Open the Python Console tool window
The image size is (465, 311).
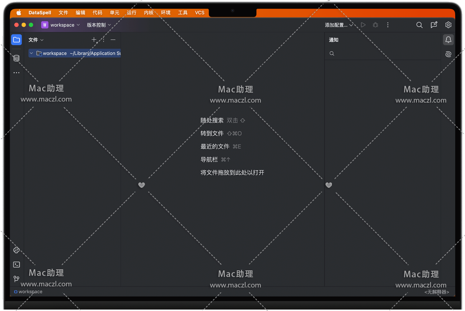click(x=16, y=250)
